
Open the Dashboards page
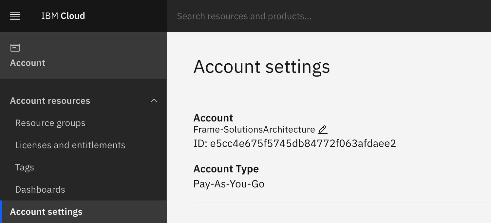(x=40, y=189)
